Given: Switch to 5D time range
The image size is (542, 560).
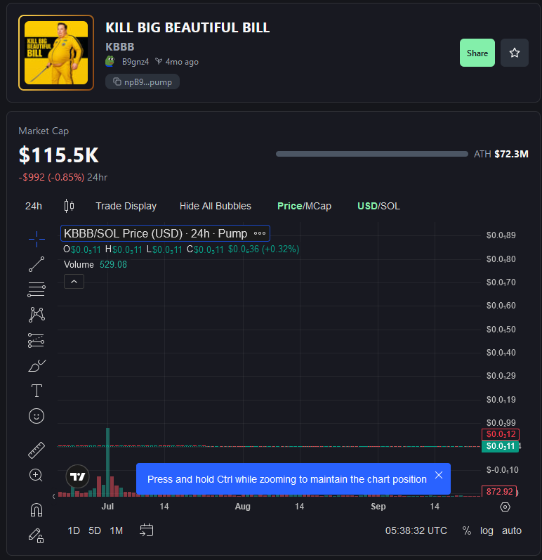Looking at the screenshot, I should pos(95,530).
